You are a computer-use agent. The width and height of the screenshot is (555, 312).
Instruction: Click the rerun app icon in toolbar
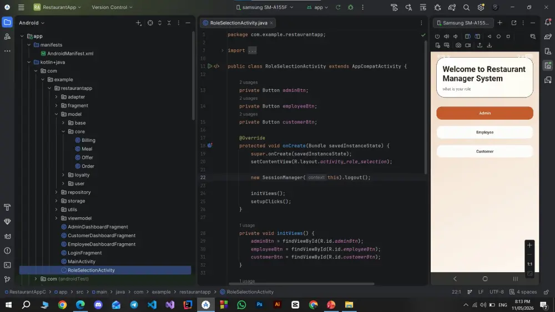click(x=338, y=7)
